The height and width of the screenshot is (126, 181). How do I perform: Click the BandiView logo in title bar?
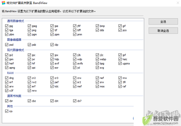pyautogui.click(x=3, y=3)
